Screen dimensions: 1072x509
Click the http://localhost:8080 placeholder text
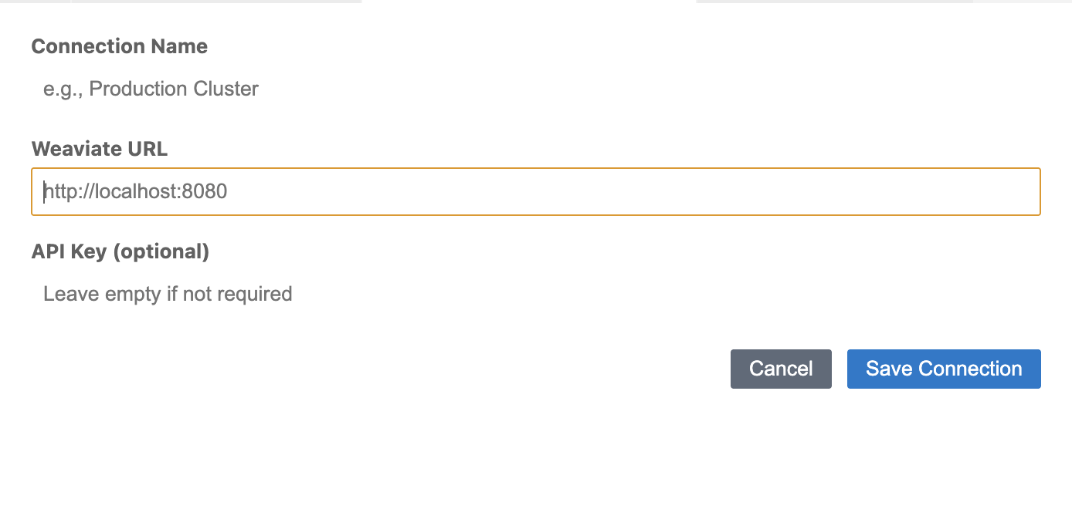(136, 192)
